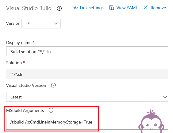Show info for Visual Studio Version

53,85
